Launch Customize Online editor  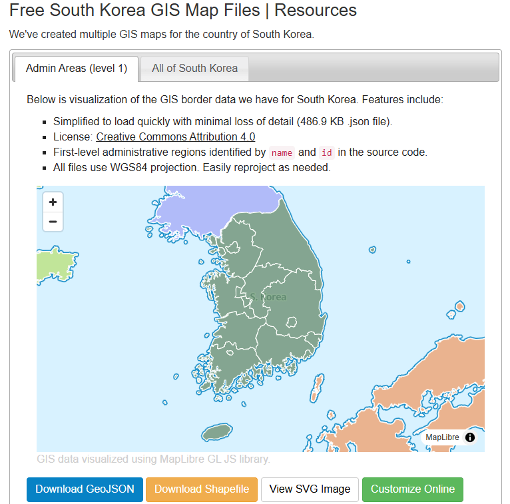point(413,489)
